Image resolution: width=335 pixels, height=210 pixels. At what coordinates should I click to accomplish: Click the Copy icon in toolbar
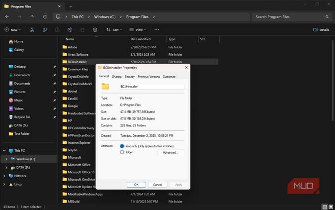click(45, 30)
